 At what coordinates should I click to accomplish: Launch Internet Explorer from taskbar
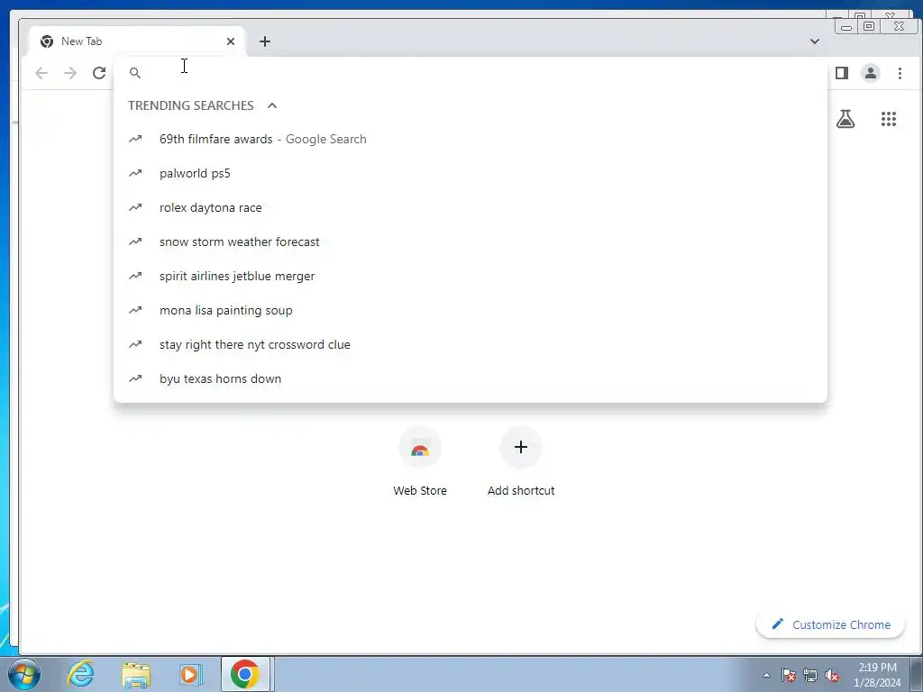(x=80, y=674)
